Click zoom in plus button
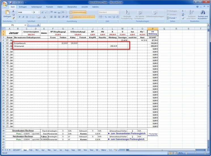211x156 pixels. click(205, 153)
